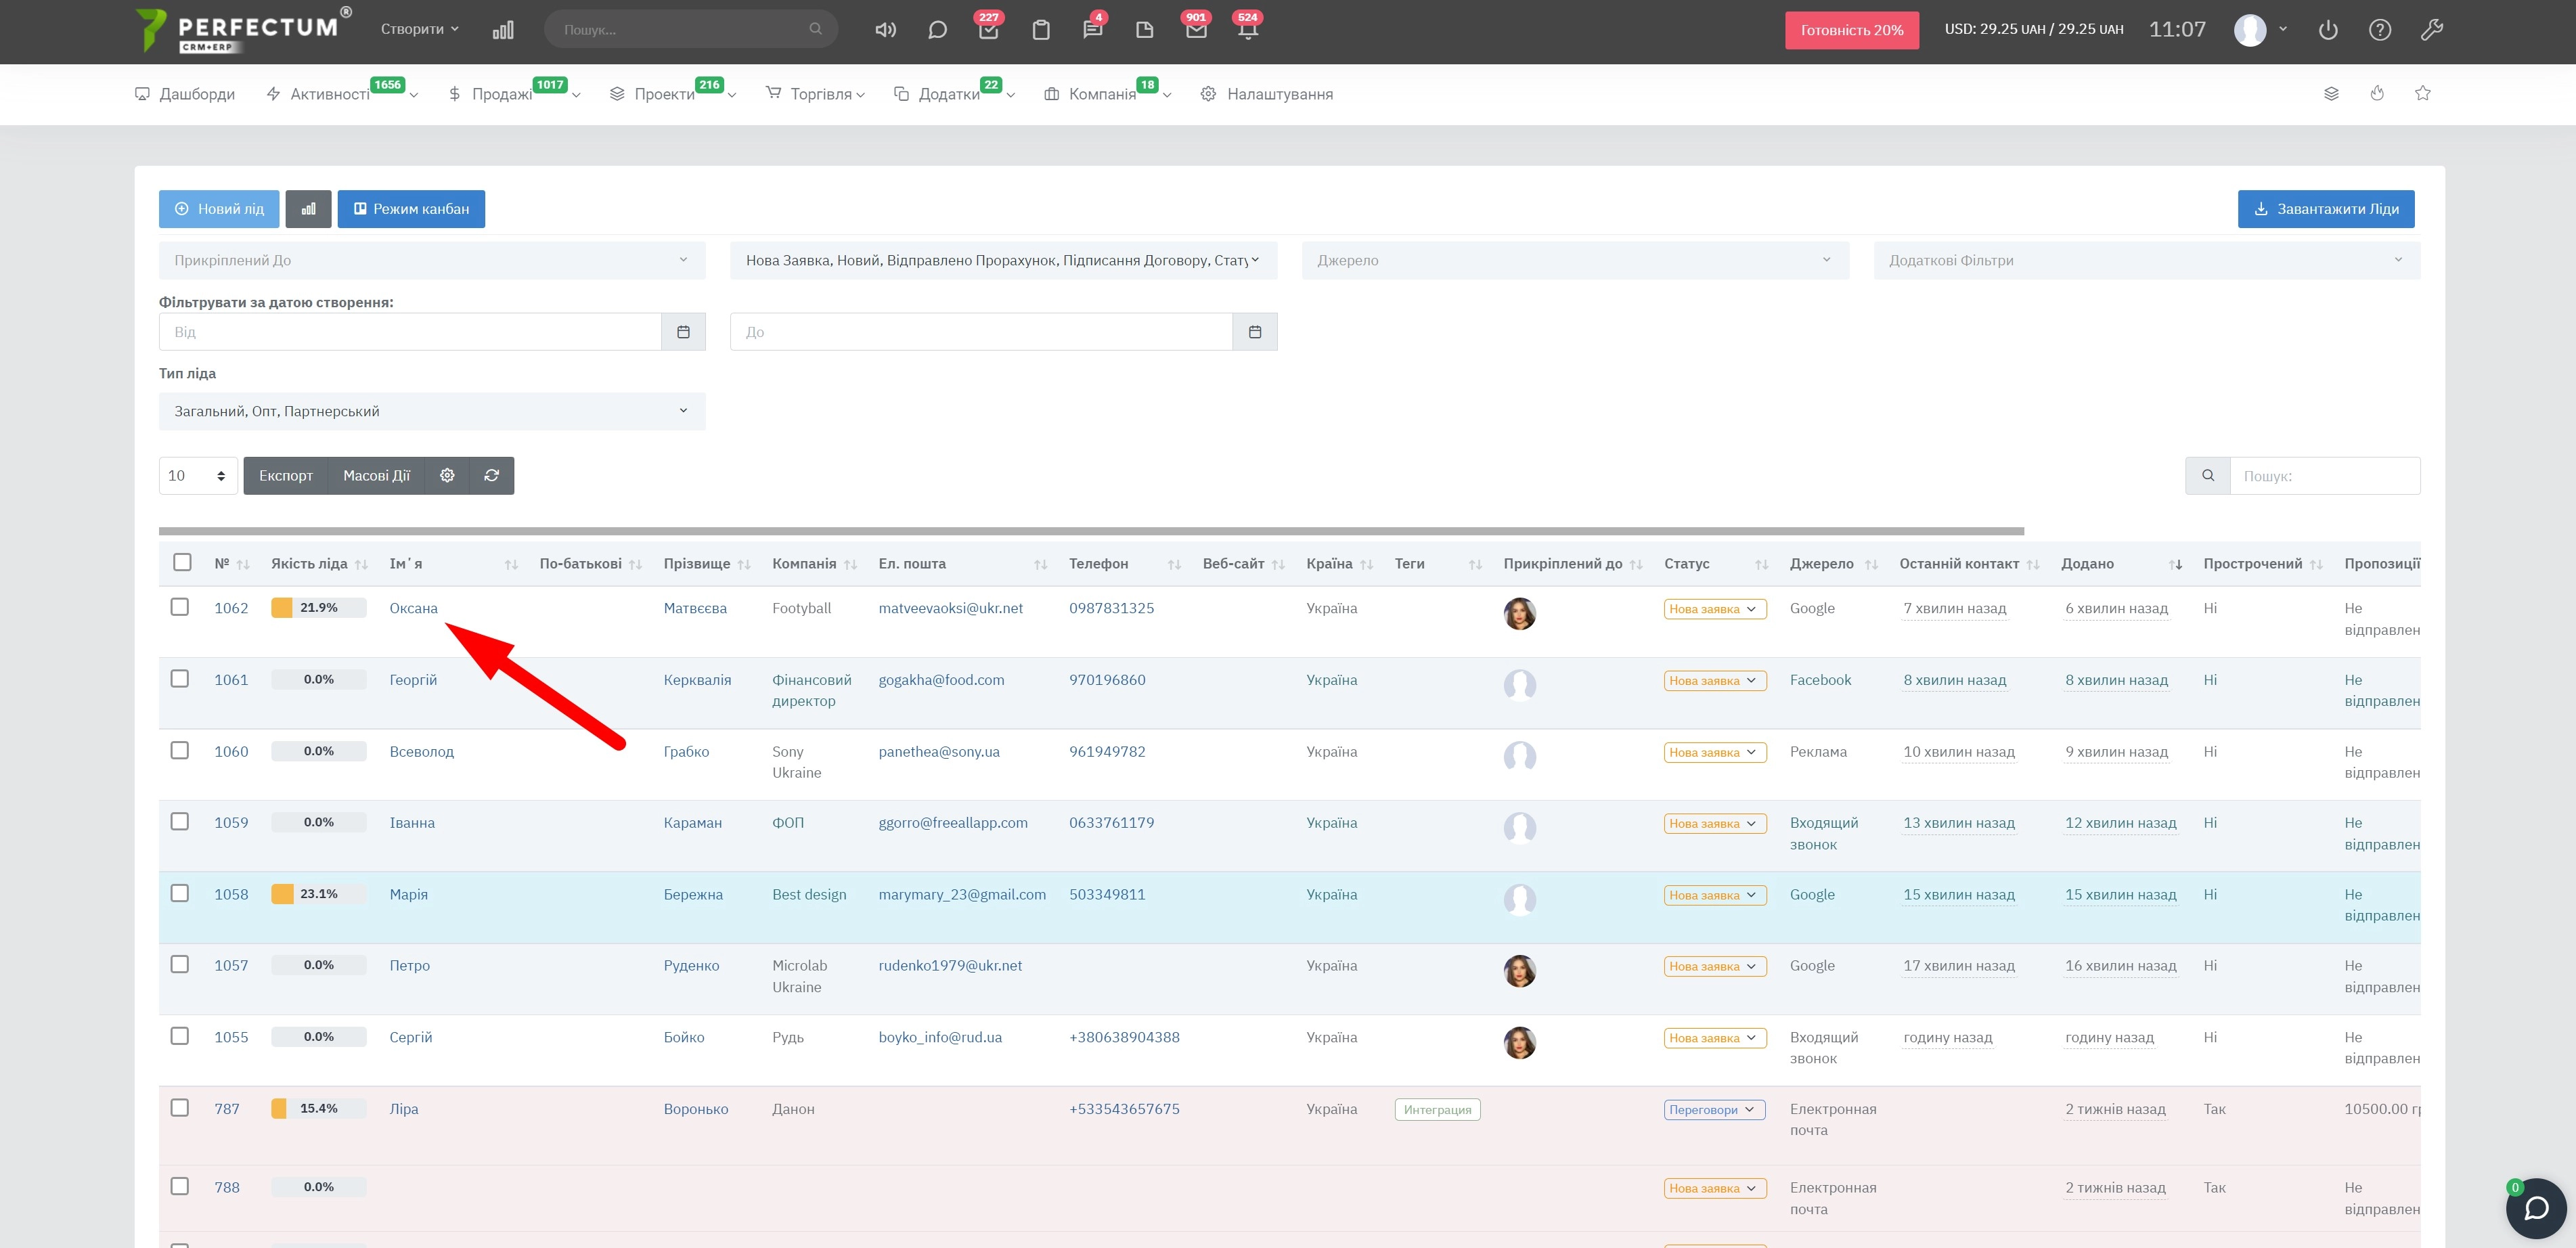Click the table search magnifier icon
This screenshot has width=2576, height=1248.
[2208, 476]
